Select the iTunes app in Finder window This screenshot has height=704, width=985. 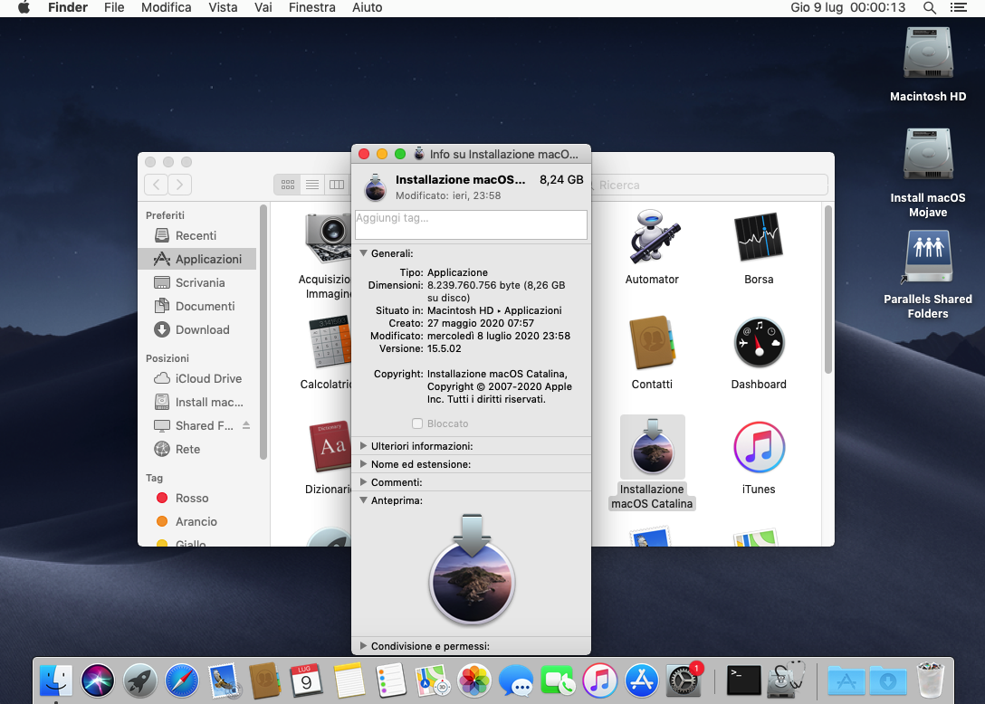click(759, 447)
